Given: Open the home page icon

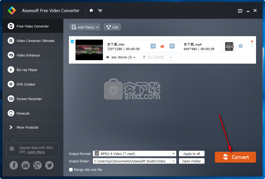Looking at the screenshot, I should click(91, 11).
